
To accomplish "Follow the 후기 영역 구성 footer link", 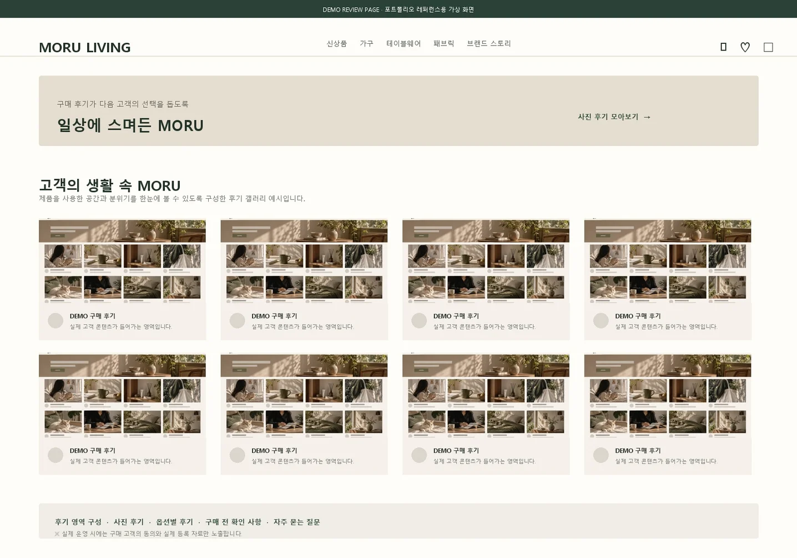I will click(x=78, y=522).
